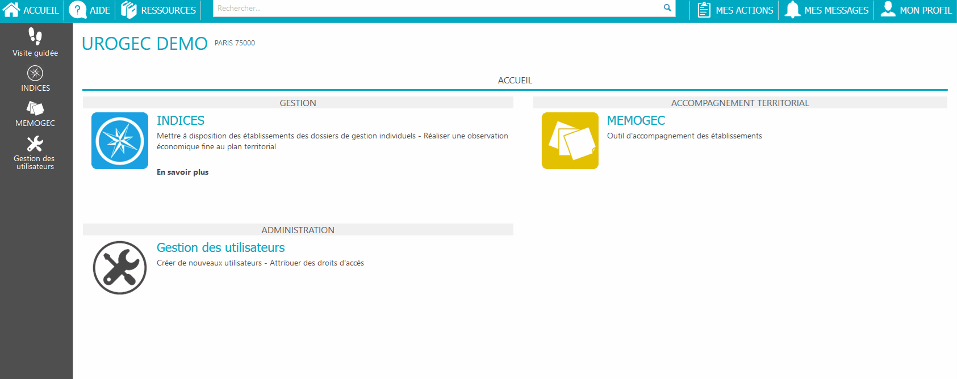Click the MES MESSAGES bell icon

pos(792,10)
